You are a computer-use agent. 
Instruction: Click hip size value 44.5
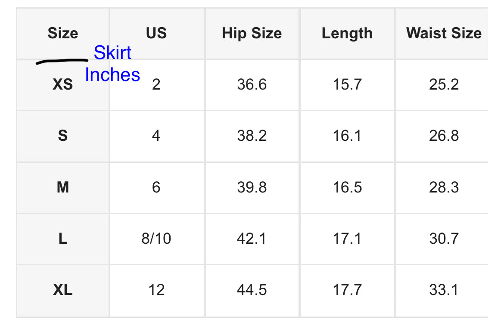[x=252, y=290]
